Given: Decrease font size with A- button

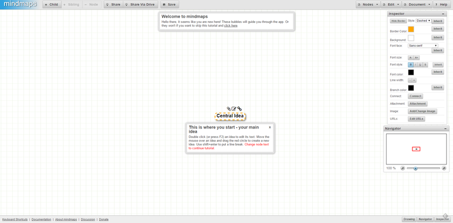Looking at the screenshot, I should click(x=411, y=58).
